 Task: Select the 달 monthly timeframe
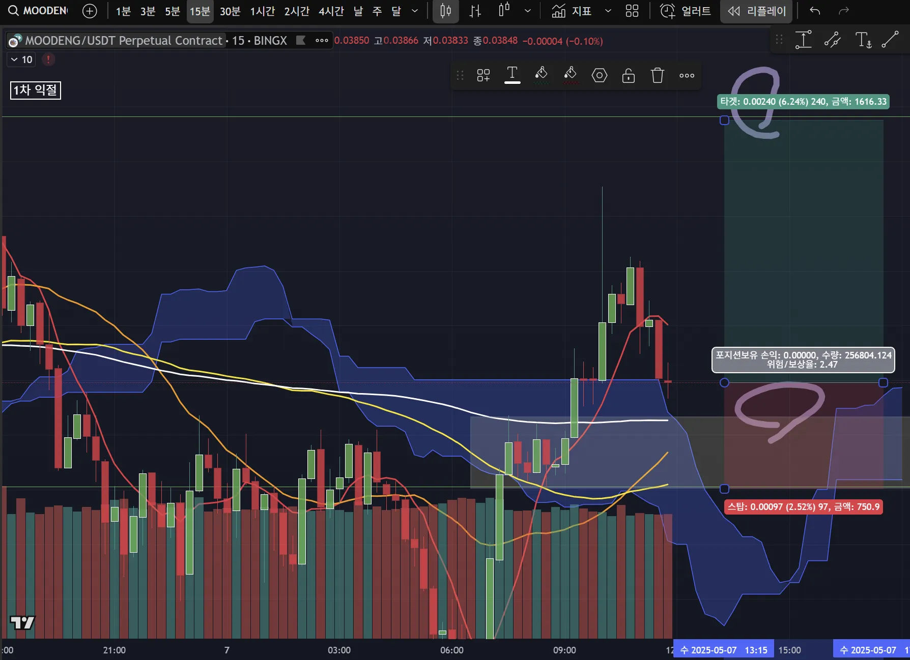coord(396,11)
